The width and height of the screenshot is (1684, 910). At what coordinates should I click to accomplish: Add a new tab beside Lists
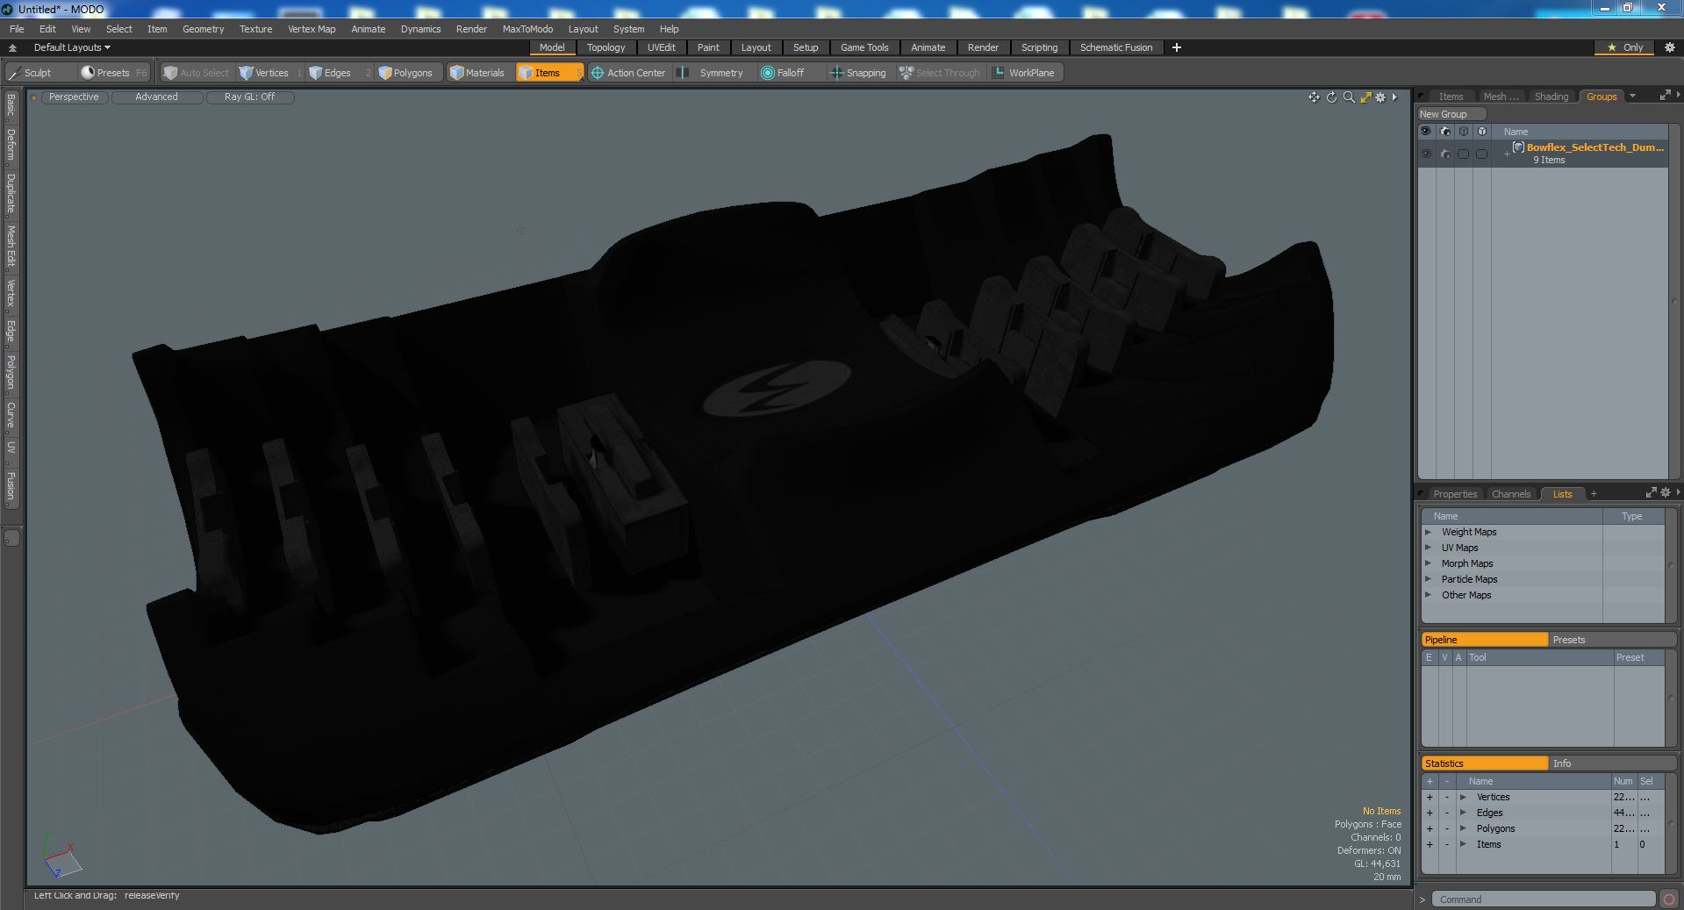pyautogui.click(x=1594, y=493)
